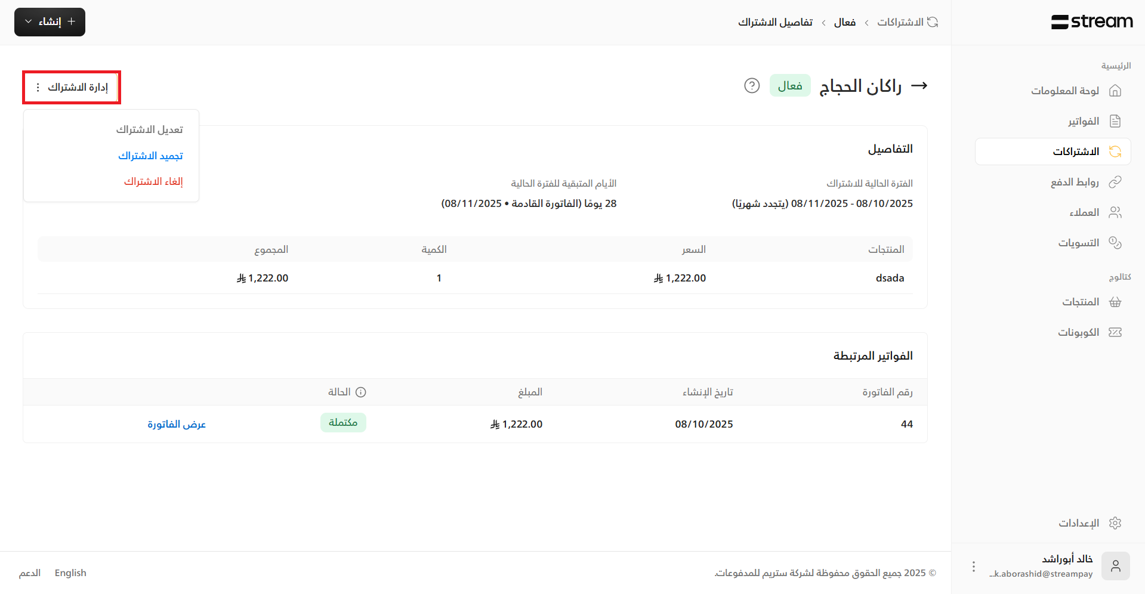This screenshot has width=1145, height=594.
Task: Select Cancel Subscription in red
Action: [x=153, y=181]
